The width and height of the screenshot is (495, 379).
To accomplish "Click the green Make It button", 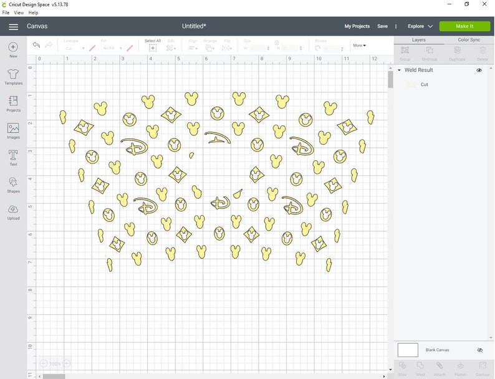I will 464,26.
